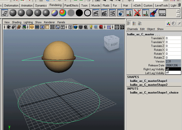
Task: Click the RIGHT face of the ViewCube
Action: (114, 44)
